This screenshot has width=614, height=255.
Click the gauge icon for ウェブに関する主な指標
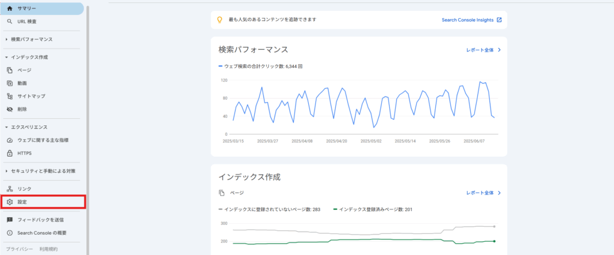10,140
